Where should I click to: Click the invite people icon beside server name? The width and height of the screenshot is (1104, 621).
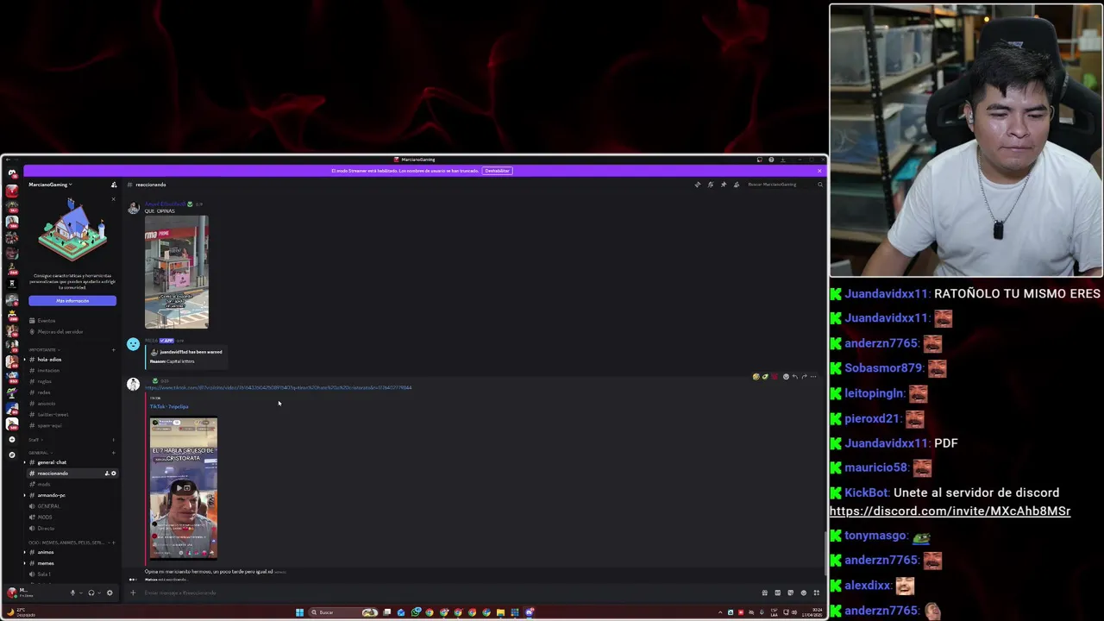click(x=114, y=185)
